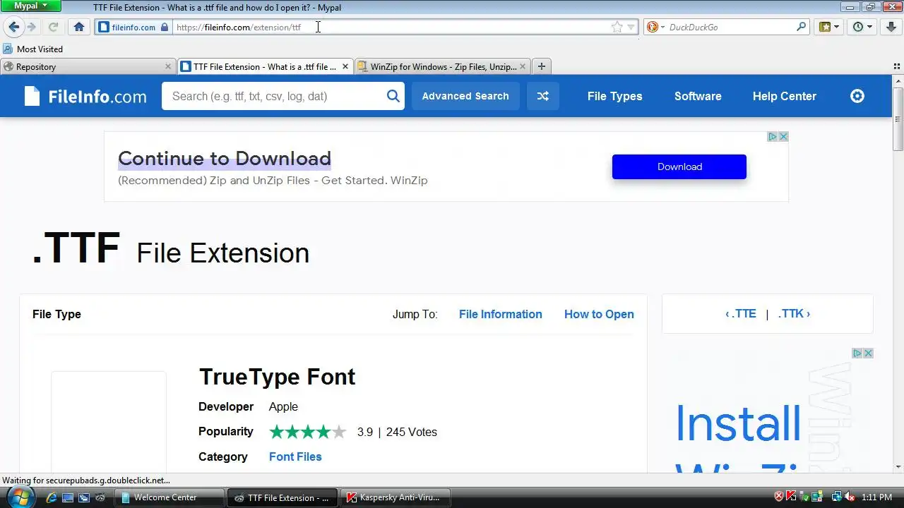Click the 1:11 PM system clock
Viewport: 904px width, 508px height.
click(x=876, y=497)
